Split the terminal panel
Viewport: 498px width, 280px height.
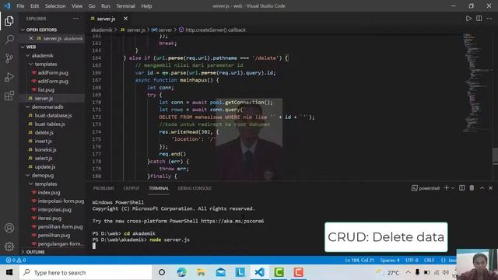point(461,188)
